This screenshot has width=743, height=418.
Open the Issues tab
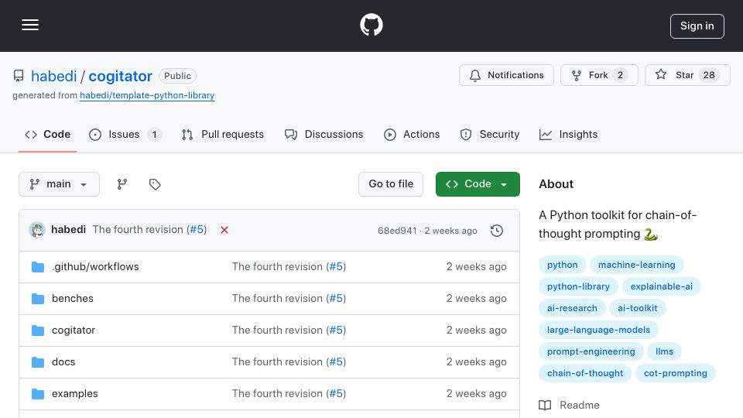pos(125,135)
